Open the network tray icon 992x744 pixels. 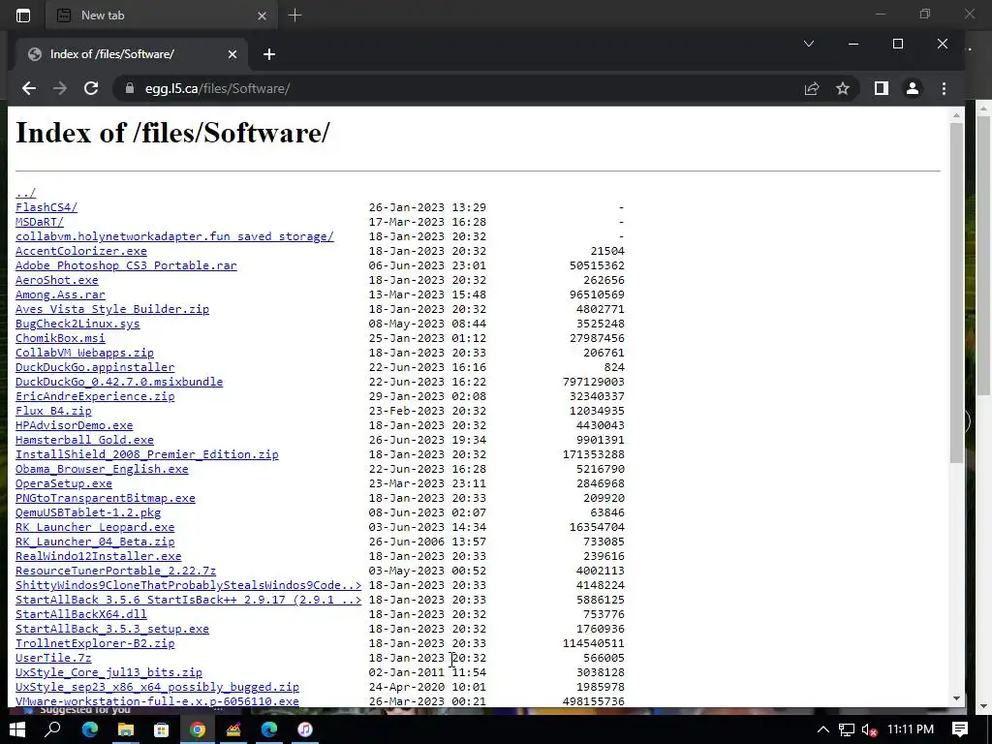(847, 730)
